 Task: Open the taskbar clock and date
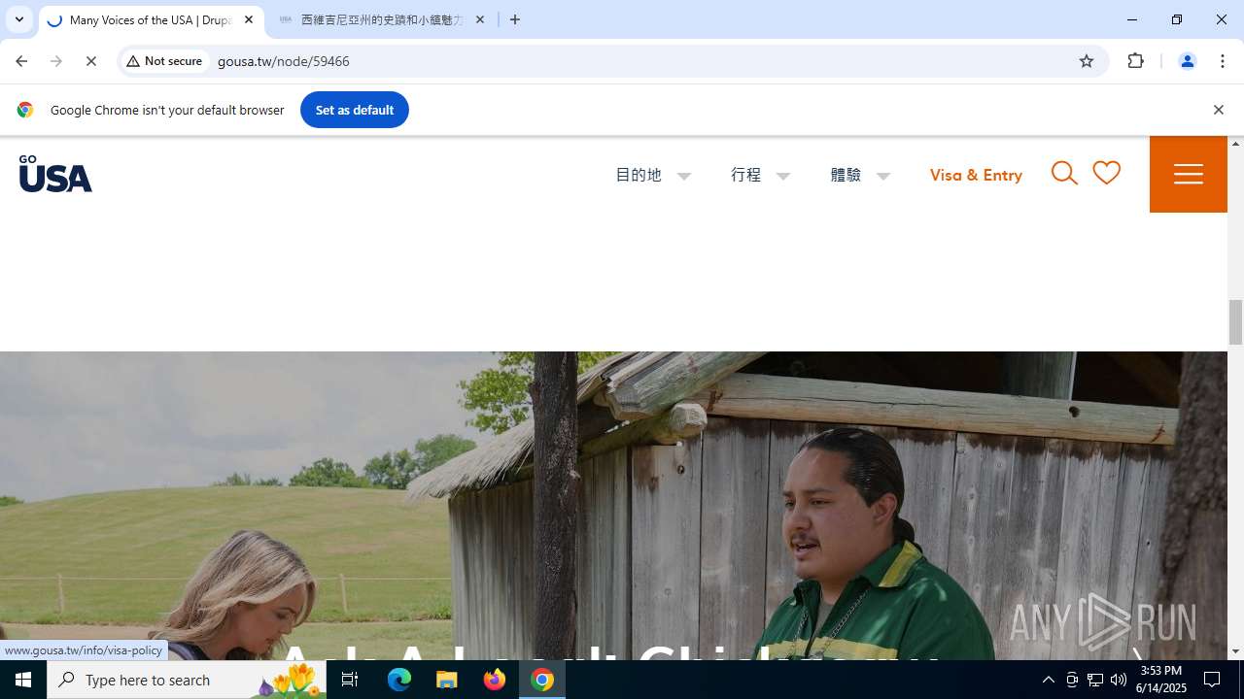pos(1161,680)
